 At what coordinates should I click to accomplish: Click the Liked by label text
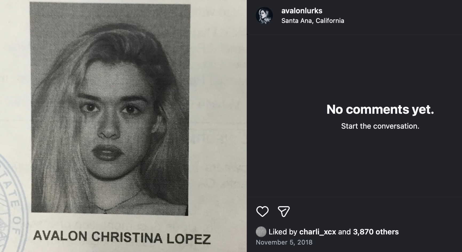[x=283, y=232]
